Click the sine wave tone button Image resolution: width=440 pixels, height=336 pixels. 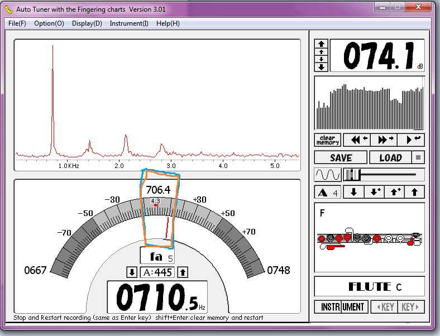(x=328, y=175)
